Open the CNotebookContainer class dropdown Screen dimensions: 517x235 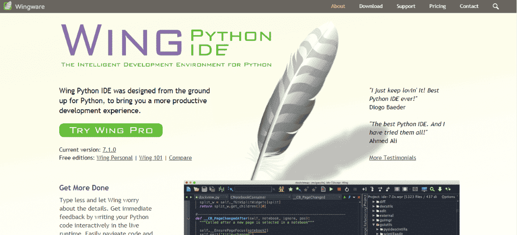[260, 197]
